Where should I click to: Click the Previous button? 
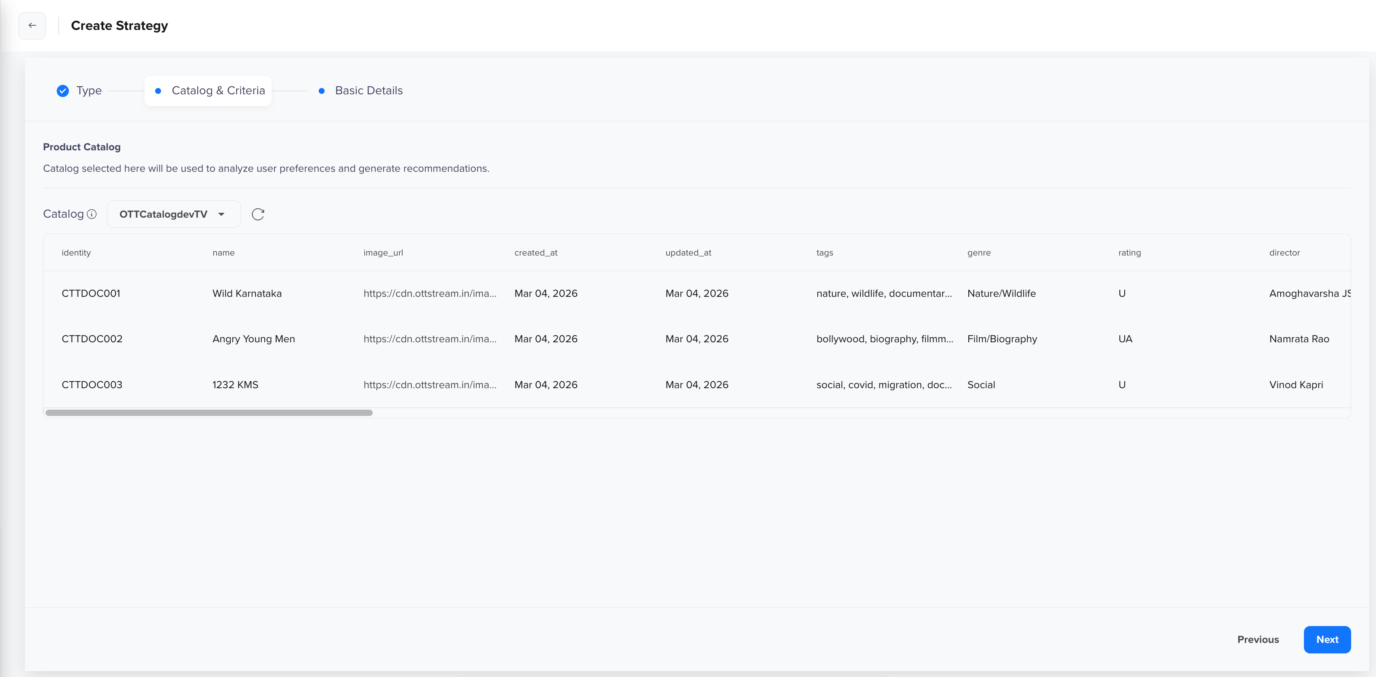pos(1258,639)
